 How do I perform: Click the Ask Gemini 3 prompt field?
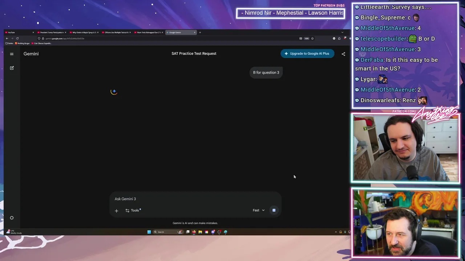[195, 199]
